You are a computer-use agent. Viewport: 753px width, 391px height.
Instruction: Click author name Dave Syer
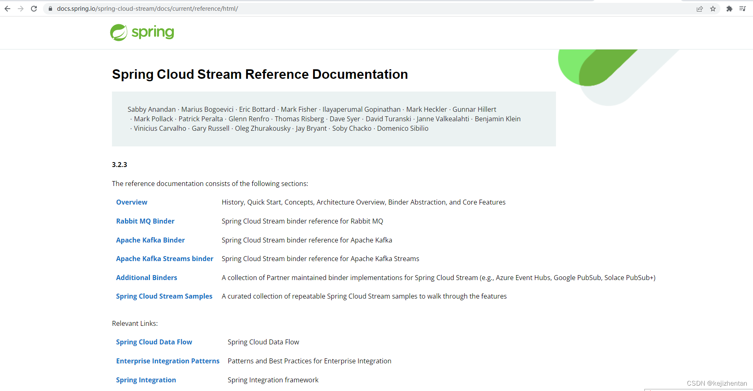pos(345,119)
